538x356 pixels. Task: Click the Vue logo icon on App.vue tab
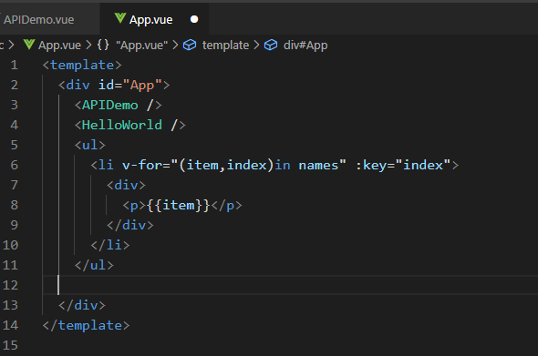pos(120,18)
